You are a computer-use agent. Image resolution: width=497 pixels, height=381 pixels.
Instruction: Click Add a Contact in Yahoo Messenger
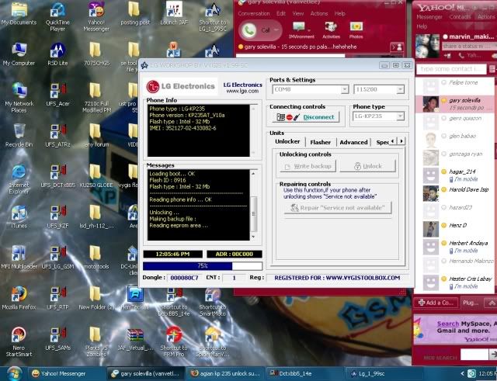(x=436, y=303)
